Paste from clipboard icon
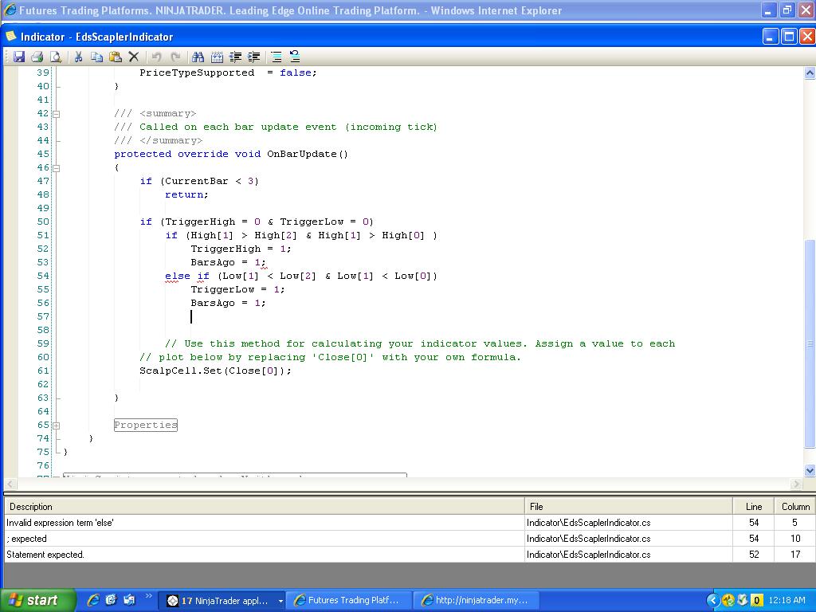Viewport: 816px width, 612px height. coord(115,57)
